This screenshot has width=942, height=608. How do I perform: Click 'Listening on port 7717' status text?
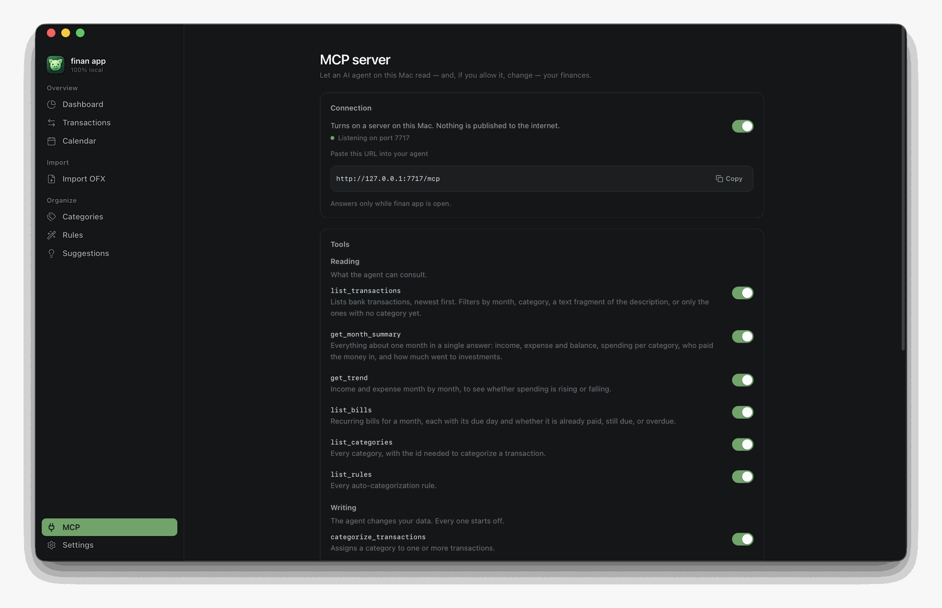[x=374, y=138]
